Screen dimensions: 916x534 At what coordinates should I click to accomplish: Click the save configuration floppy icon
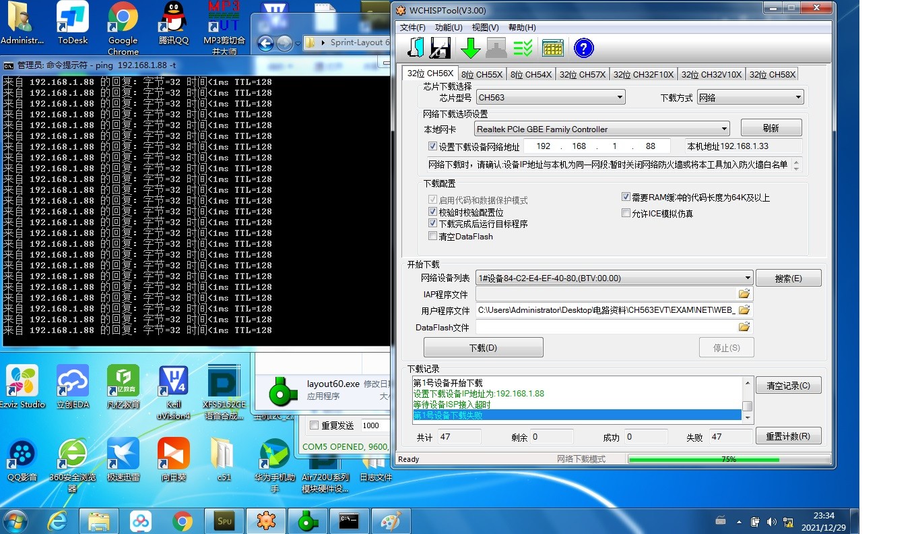coord(440,48)
